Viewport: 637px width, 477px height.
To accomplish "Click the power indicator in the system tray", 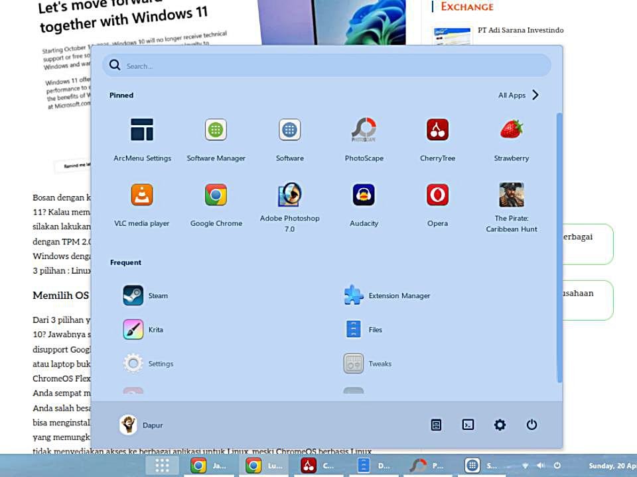I will [557, 466].
